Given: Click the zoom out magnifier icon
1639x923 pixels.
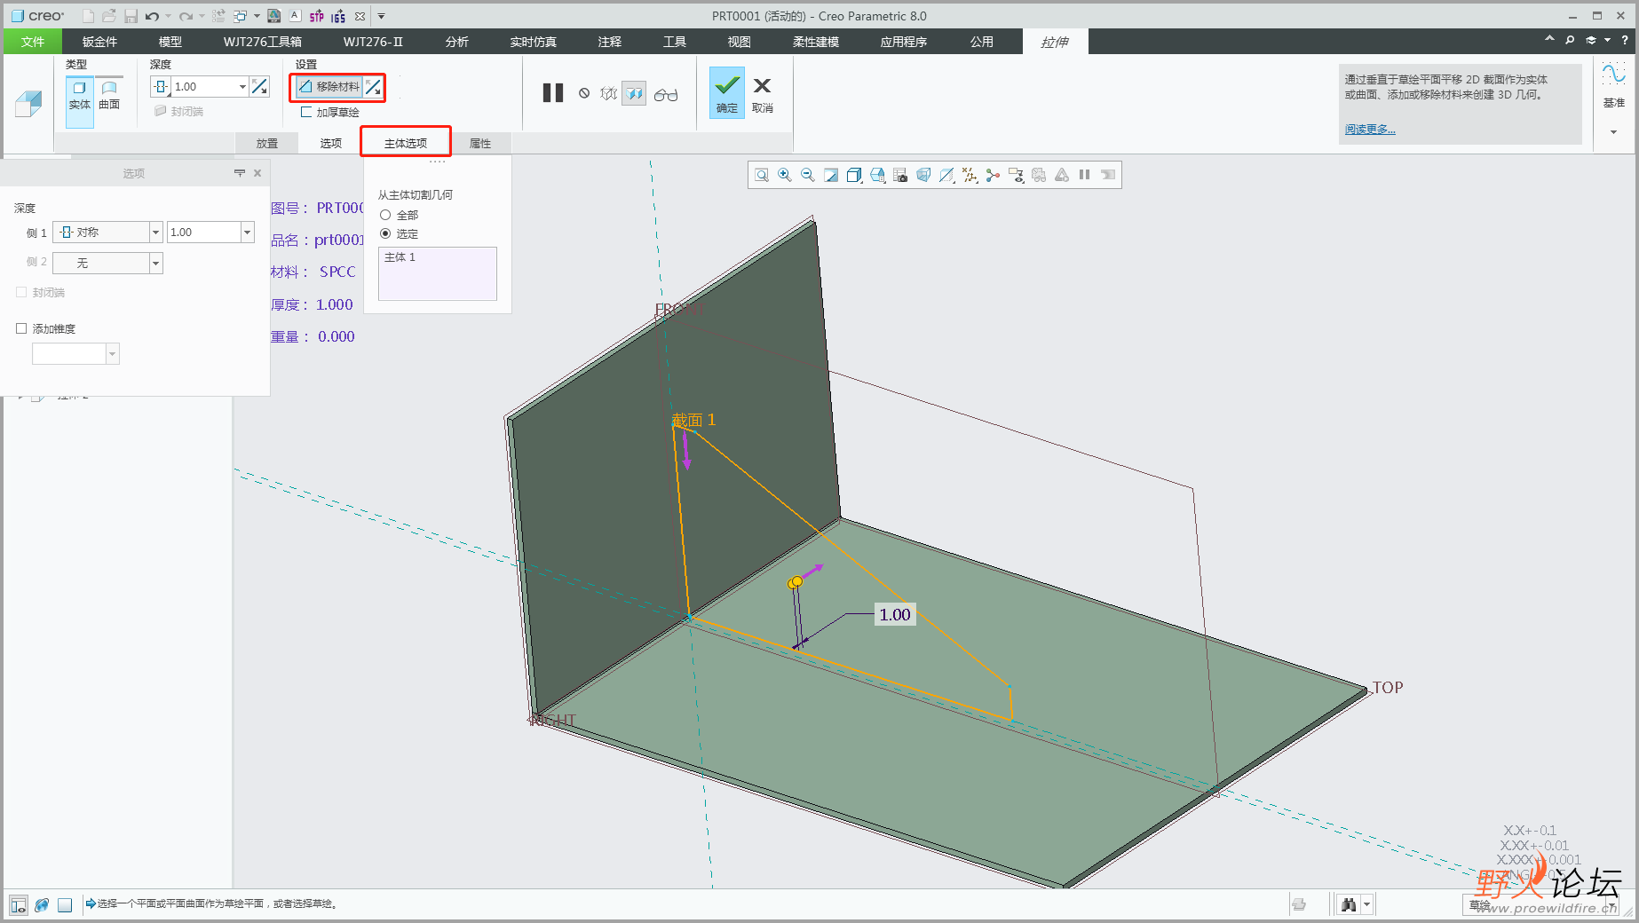Looking at the screenshot, I should click(x=808, y=175).
